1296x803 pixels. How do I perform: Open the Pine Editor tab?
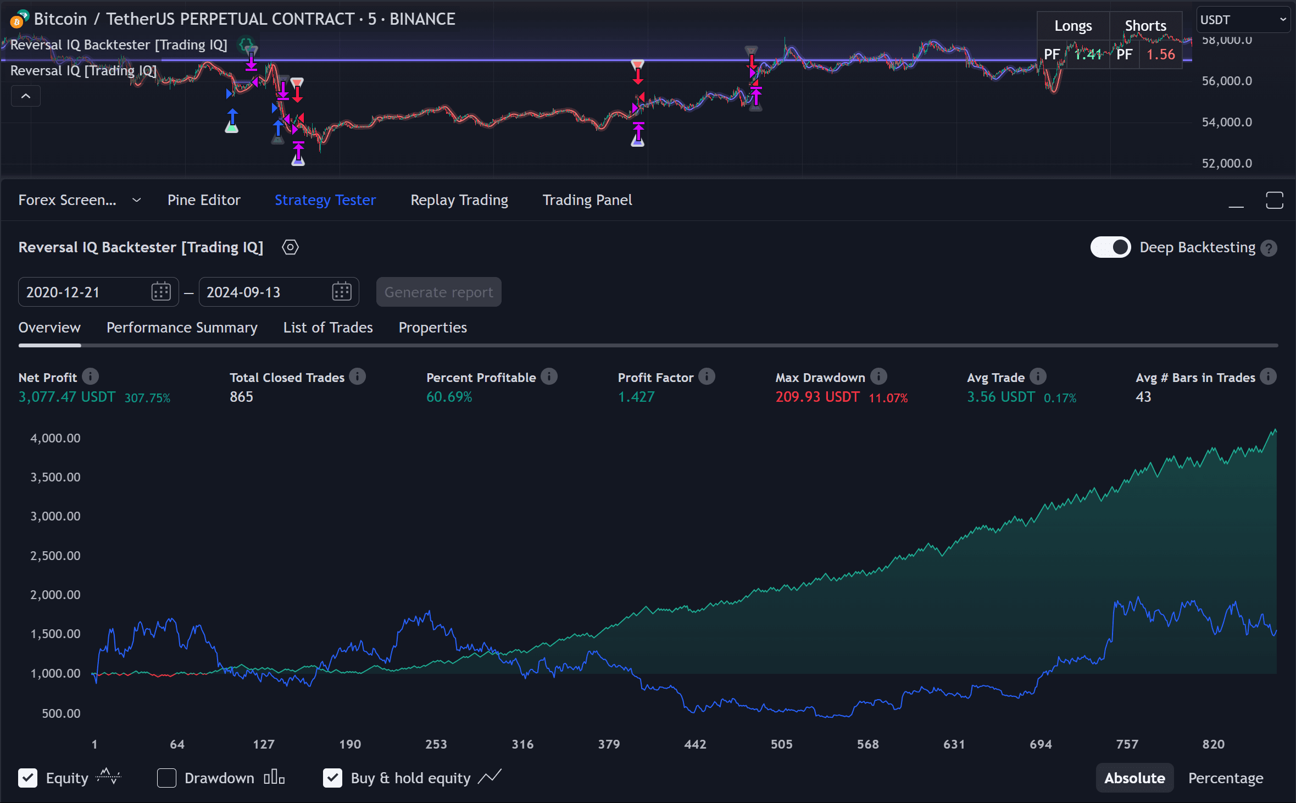click(x=204, y=200)
